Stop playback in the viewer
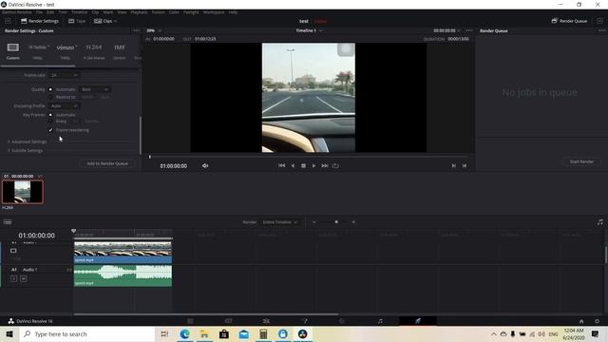This screenshot has height=342, width=608. pos(303,165)
